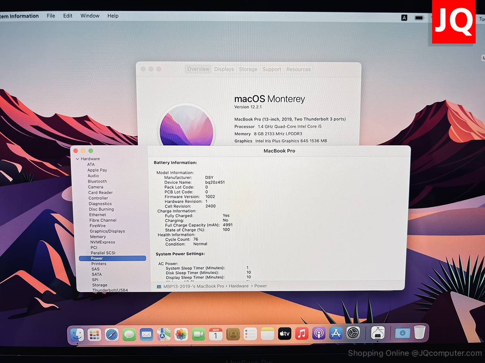485x363 pixels.
Task: Select Memory in the sidebar
Action: pyautogui.click(x=98, y=237)
